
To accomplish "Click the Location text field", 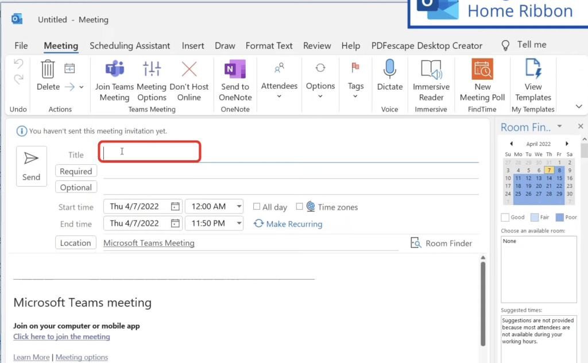I will [250, 243].
